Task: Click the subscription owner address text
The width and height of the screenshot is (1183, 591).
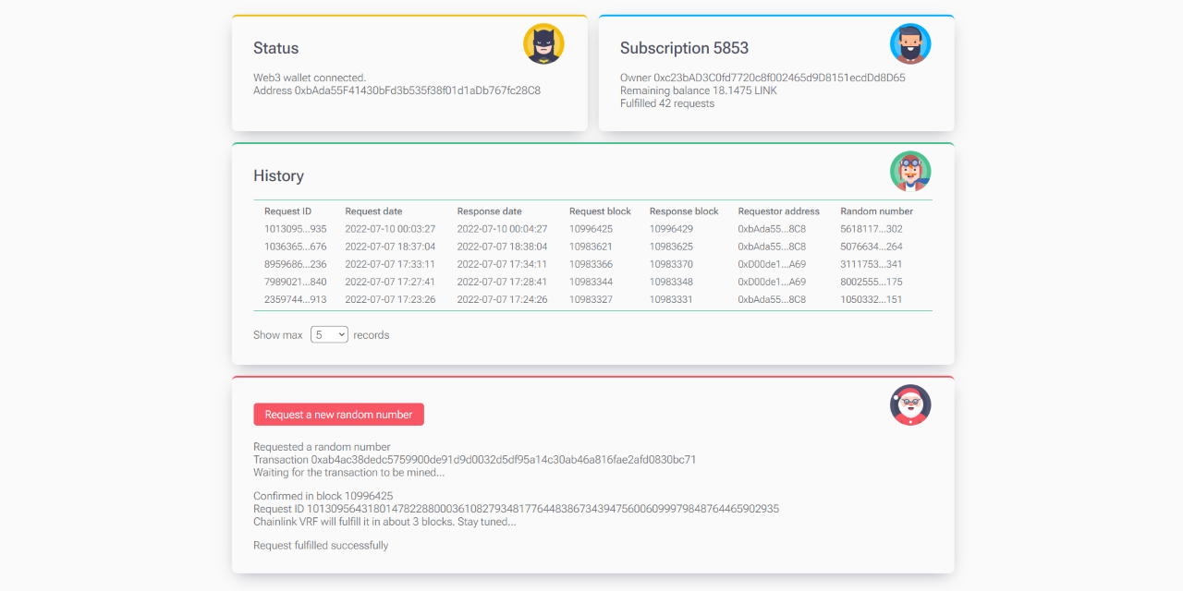Action: (x=778, y=78)
